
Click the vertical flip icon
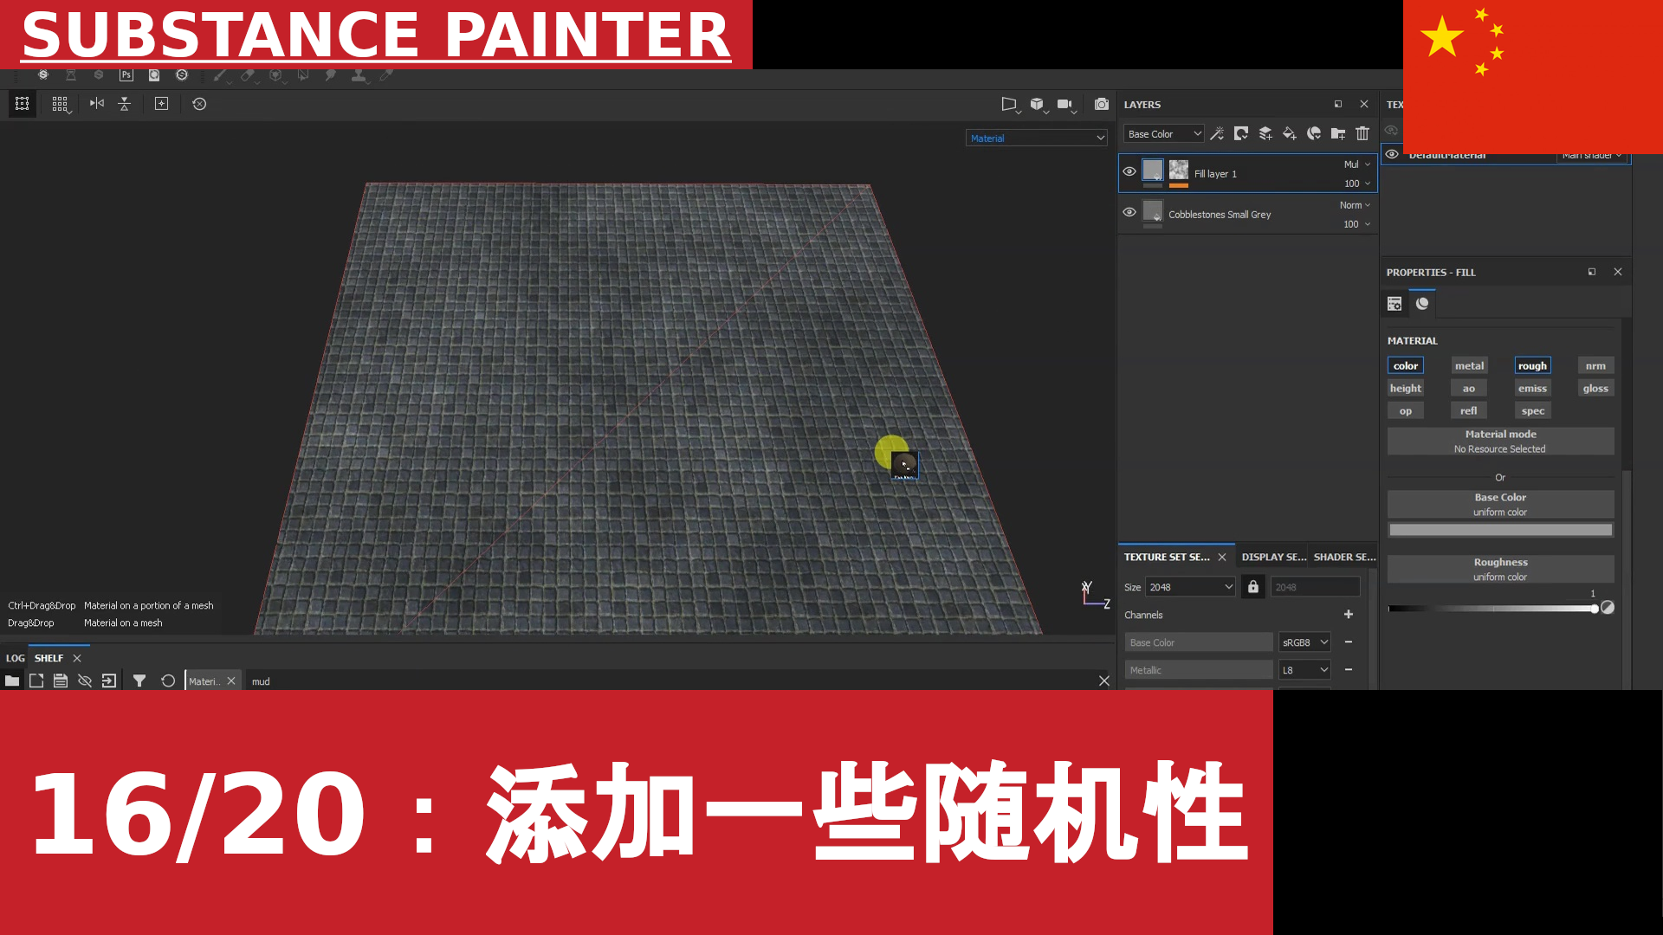[125, 104]
